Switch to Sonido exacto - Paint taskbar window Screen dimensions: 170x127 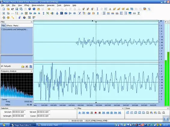tap(50, 125)
